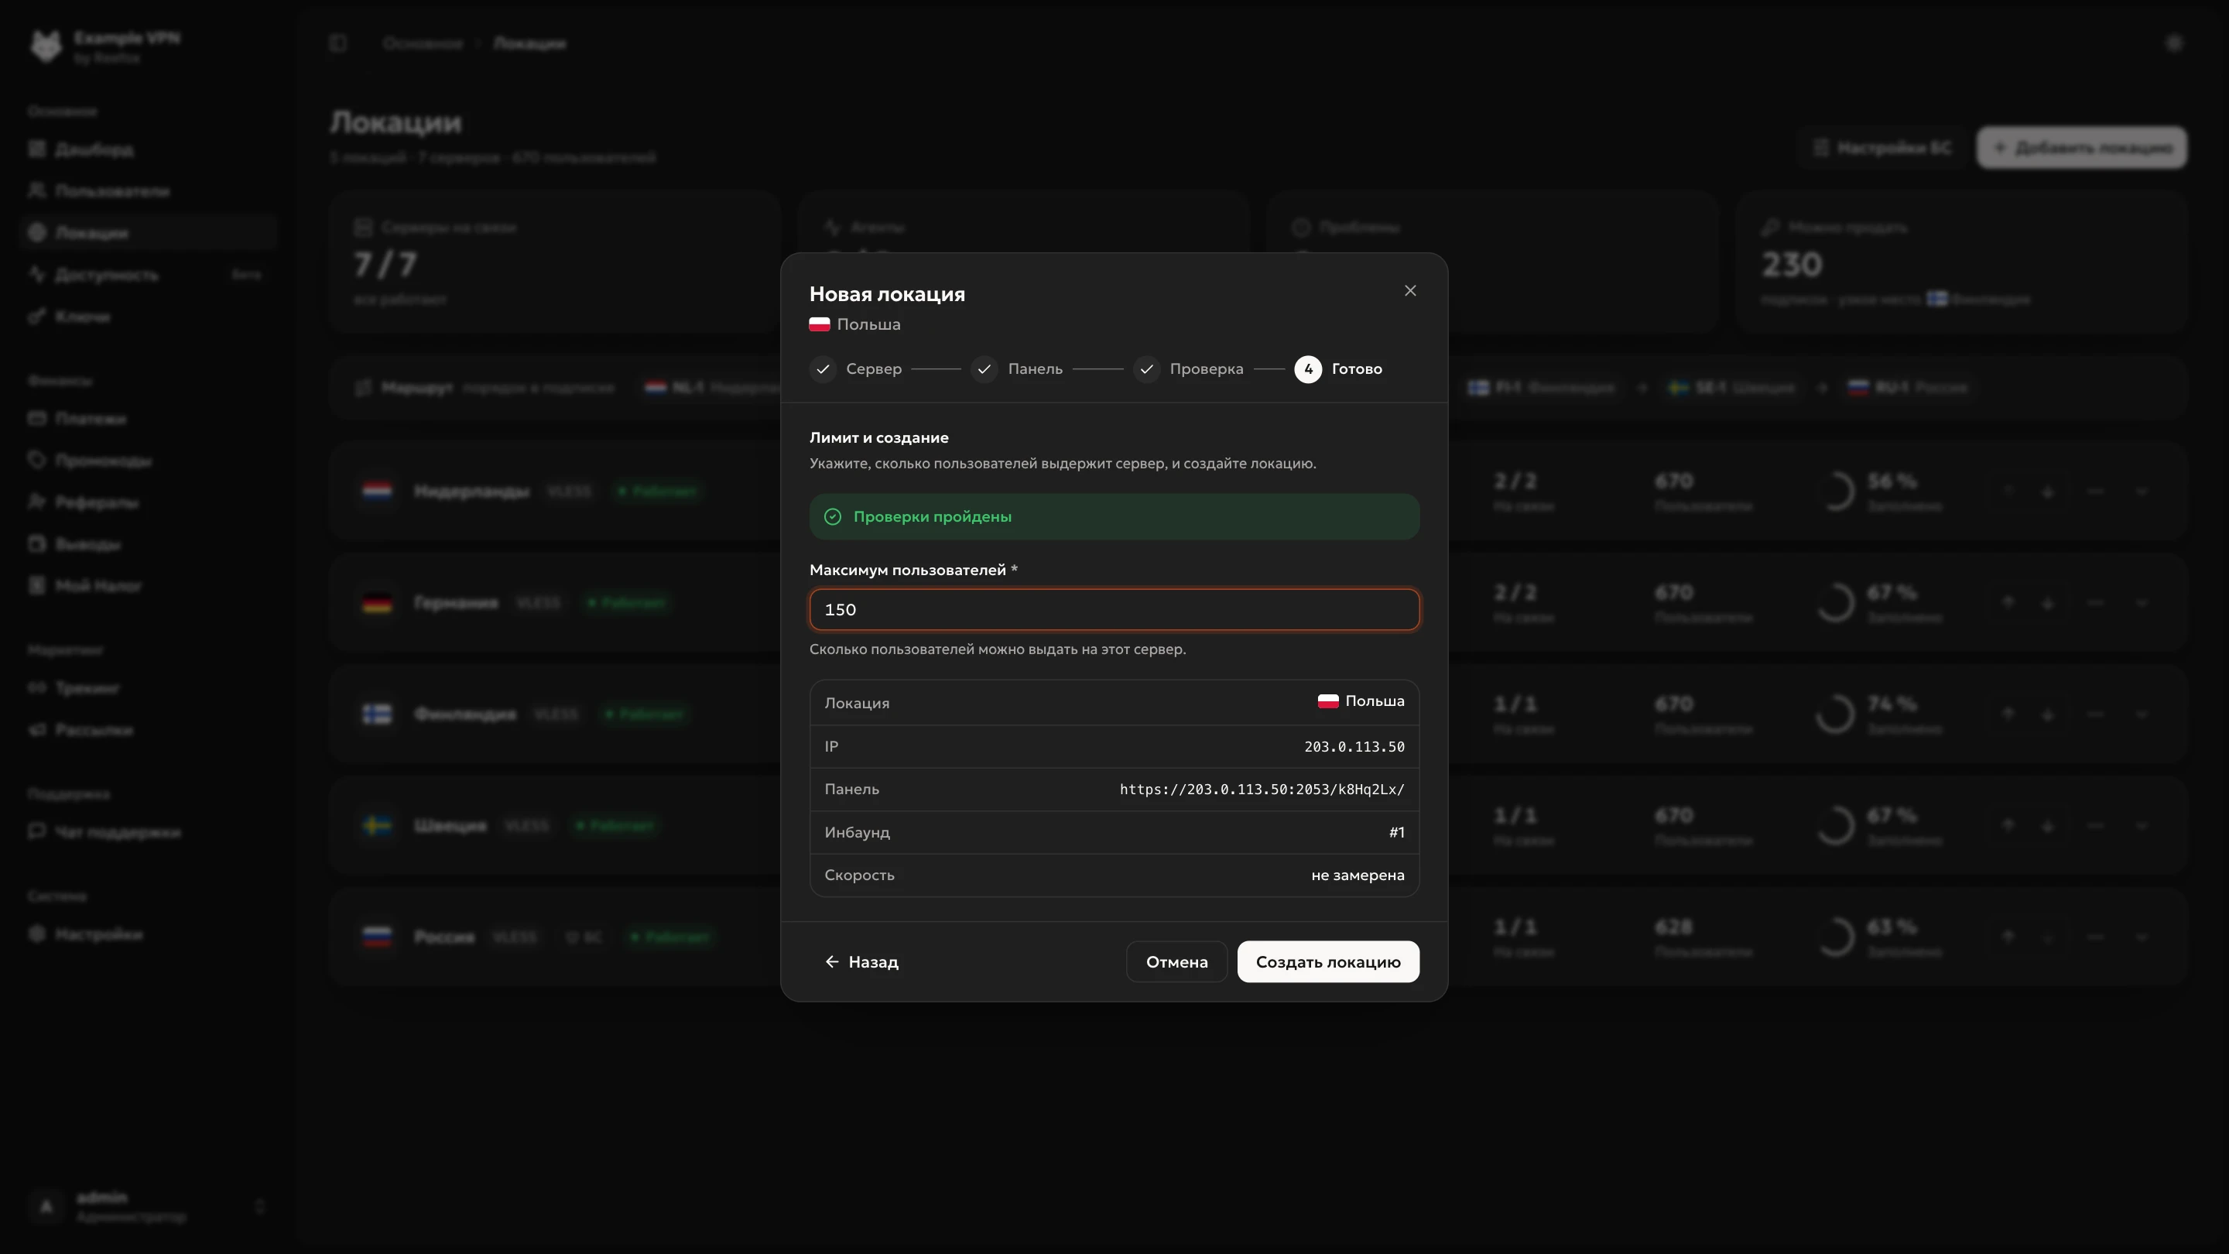Click Создать локацию button

[1328, 961]
